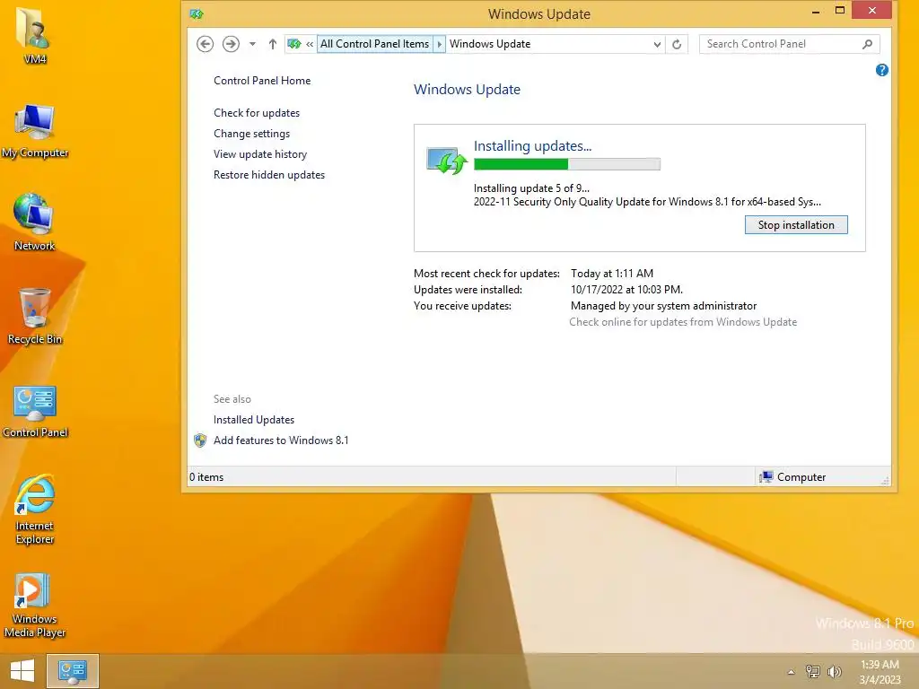Image resolution: width=919 pixels, height=689 pixels.
Task: Select the Control Panel desktop icon
Action: (x=35, y=412)
